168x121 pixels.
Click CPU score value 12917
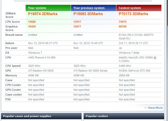point(77,22)
